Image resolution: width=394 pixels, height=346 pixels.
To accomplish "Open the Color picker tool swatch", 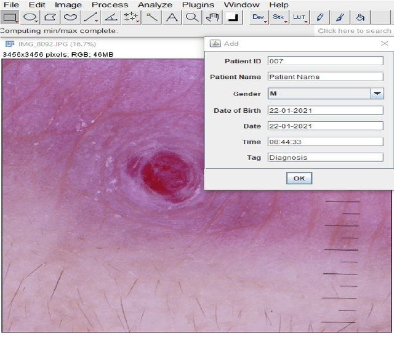I will [233, 17].
